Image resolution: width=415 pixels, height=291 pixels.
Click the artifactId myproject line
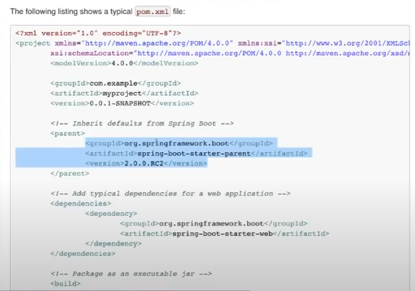click(x=124, y=94)
